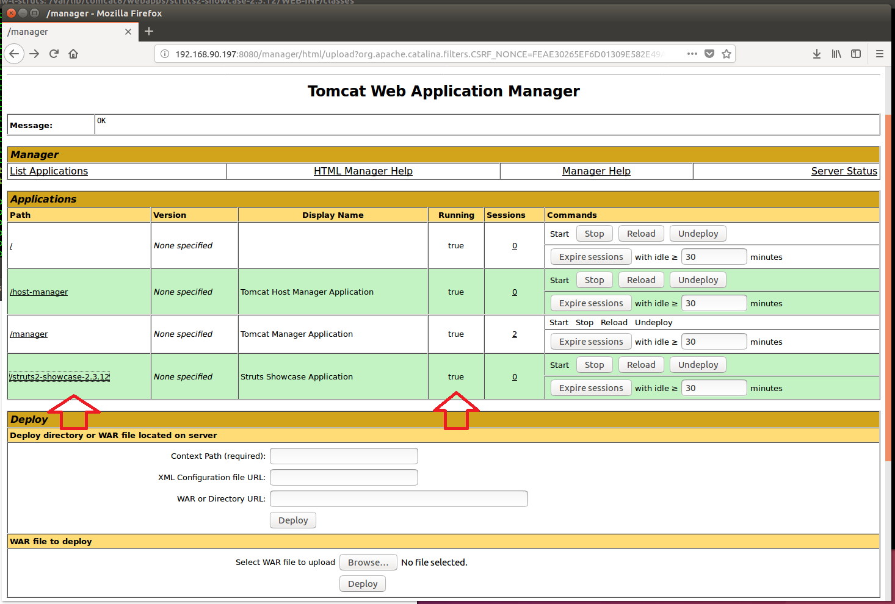Click the "Tomcat Web Application Manager" heading
The image size is (895, 604).
(444, 91)
